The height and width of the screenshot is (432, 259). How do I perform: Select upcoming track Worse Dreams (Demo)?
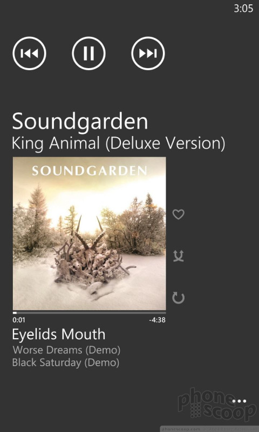[x=66, y=350]
